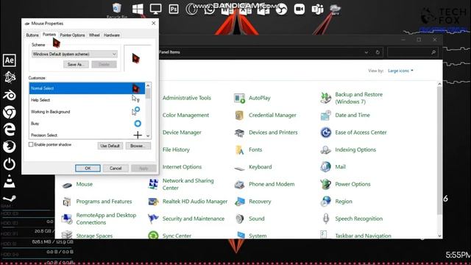Open Microsoft Teams from the top dock
The width and height of the screenshot is (471, 265).
point(317,9)
